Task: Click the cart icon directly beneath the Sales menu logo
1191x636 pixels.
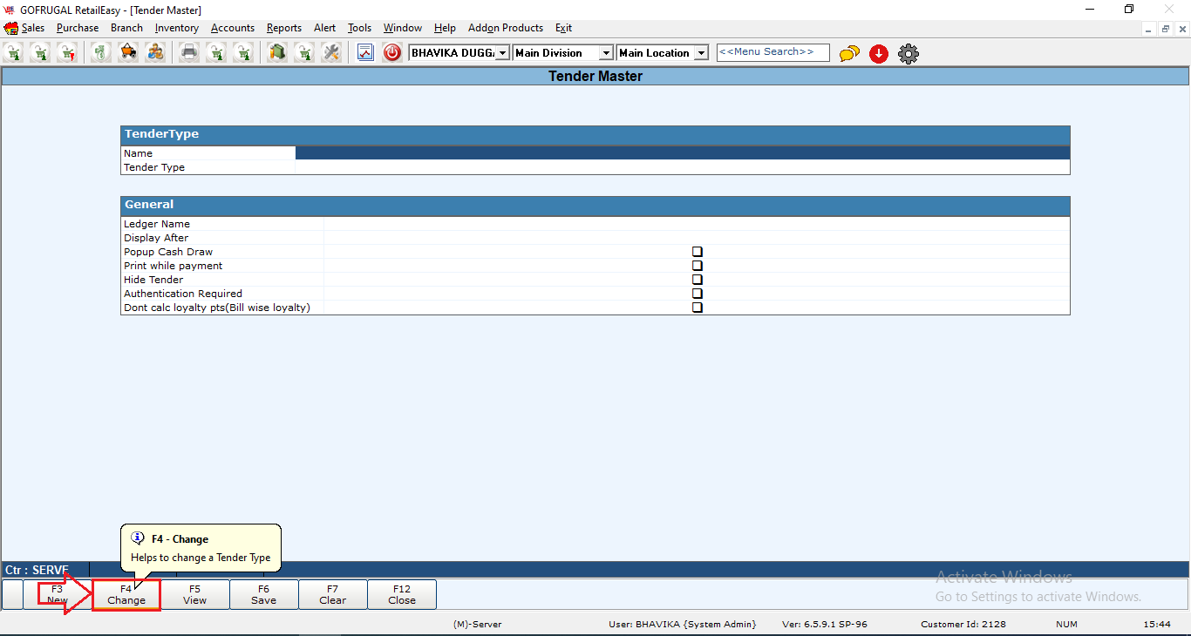Action: (x=13, y=53)
